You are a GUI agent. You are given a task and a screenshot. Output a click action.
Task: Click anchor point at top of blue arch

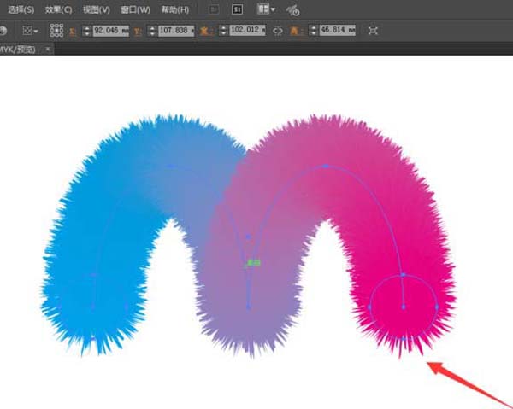coord(171,167)
